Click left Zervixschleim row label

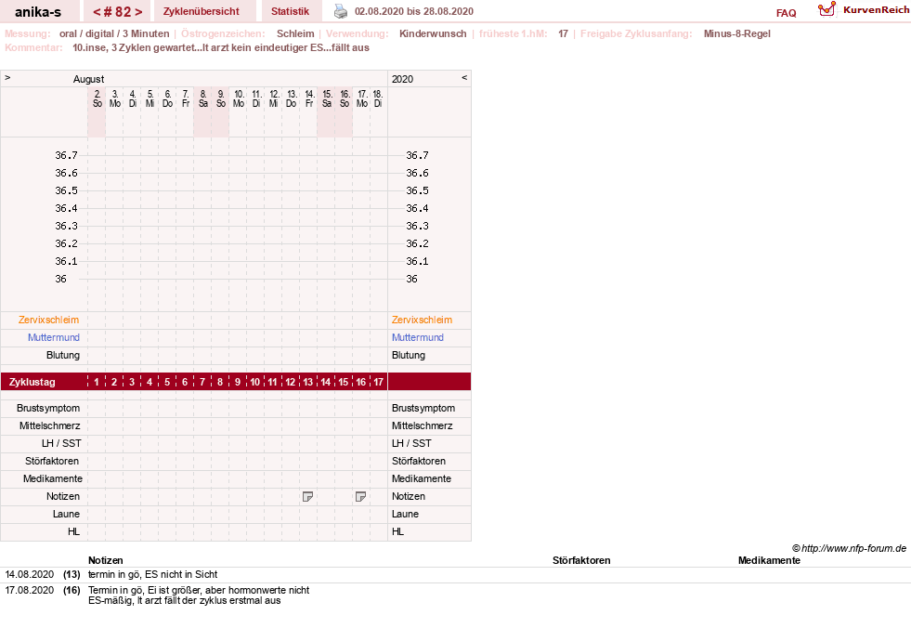tap(48, 320)
